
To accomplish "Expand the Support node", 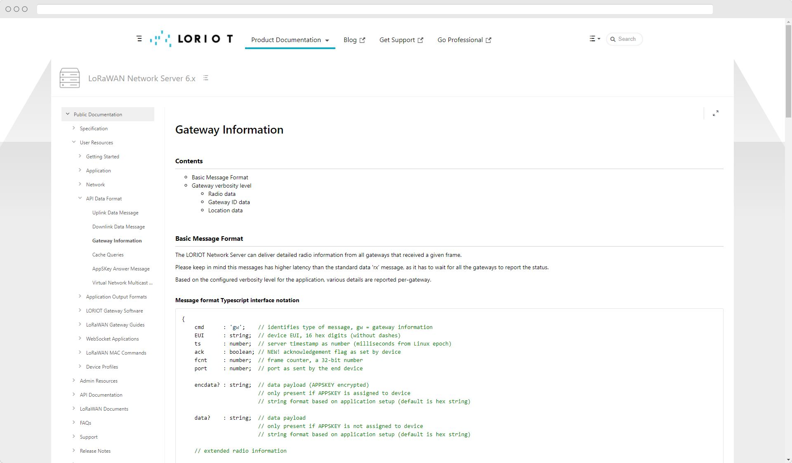I will click(x=74, y=437).
